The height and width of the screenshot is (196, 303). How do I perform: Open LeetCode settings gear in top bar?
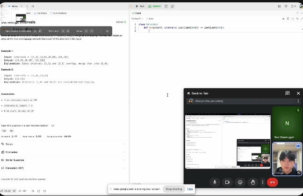286,7
